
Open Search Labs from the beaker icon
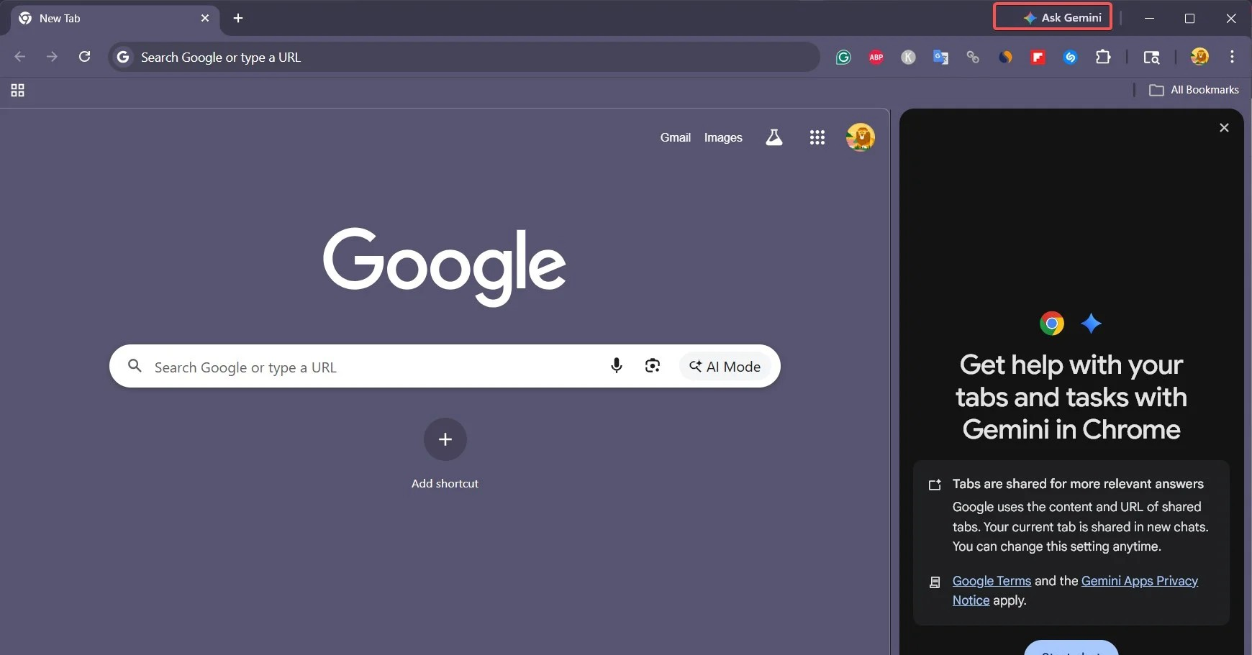point(773,137)
